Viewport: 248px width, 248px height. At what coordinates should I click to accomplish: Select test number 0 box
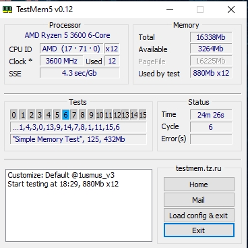(x=14, y=115)
